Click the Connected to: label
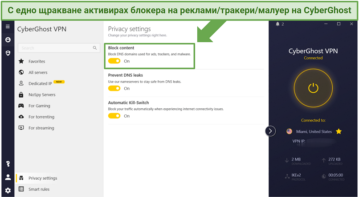The image size is (359, 197). click(313, 120)
